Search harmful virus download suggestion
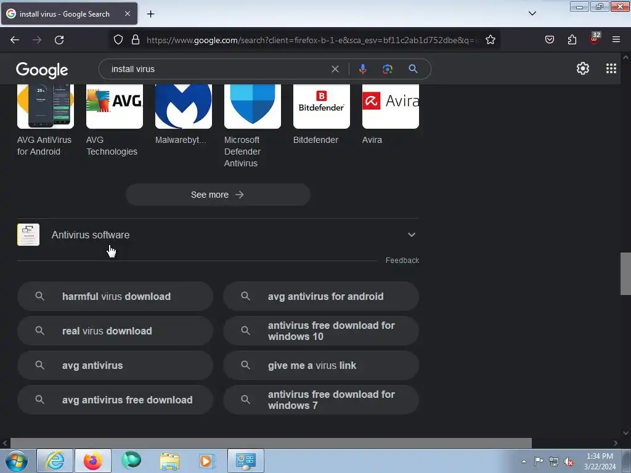 point(115,296)
